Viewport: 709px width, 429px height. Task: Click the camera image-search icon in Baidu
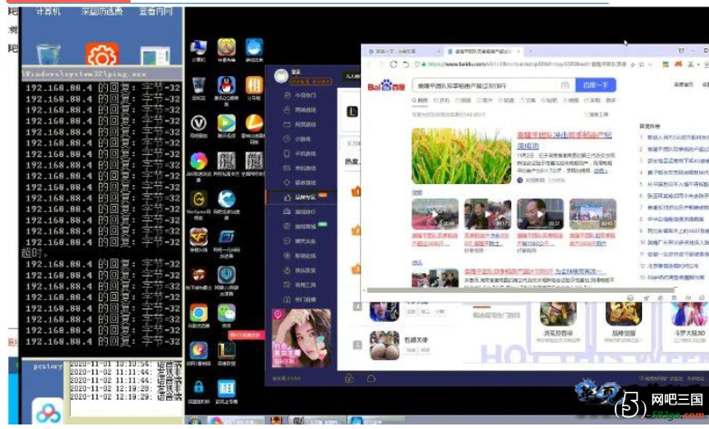pos(565,85)
